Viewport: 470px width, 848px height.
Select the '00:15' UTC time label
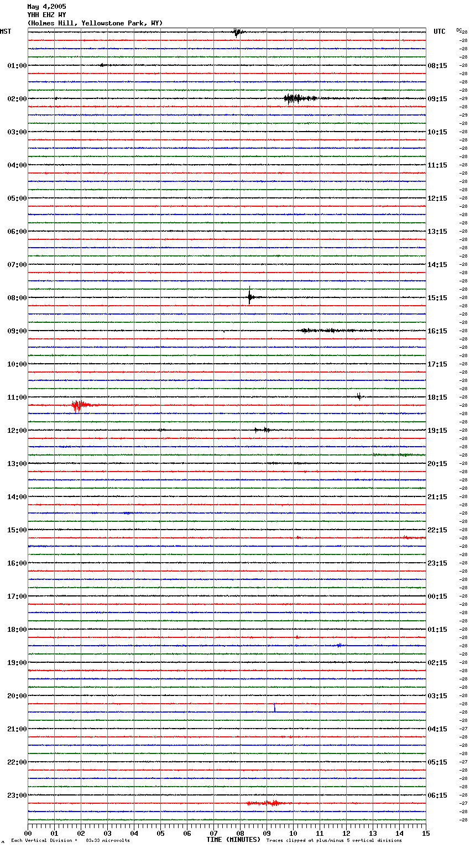tap(437, 596)
